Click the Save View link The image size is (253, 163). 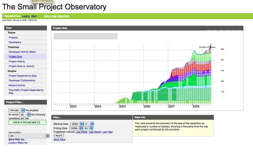59,139
